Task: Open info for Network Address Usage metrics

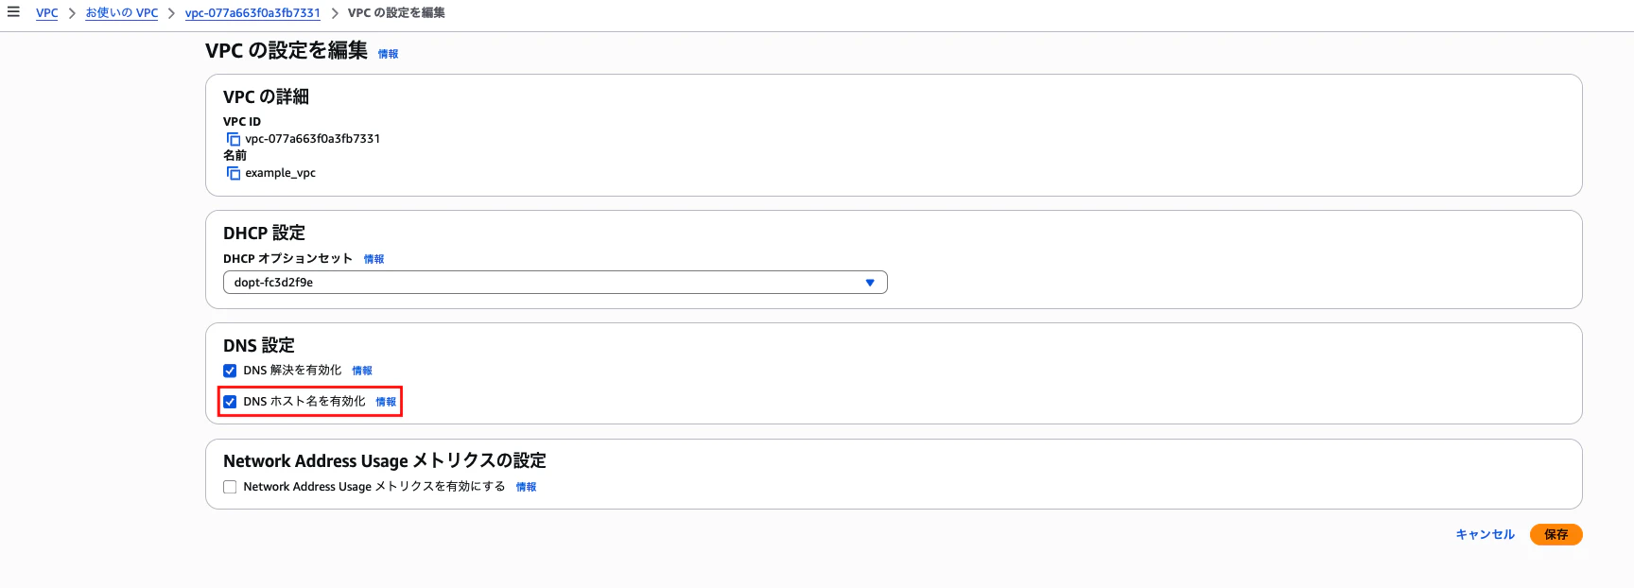Action: [x=526, y=487]
